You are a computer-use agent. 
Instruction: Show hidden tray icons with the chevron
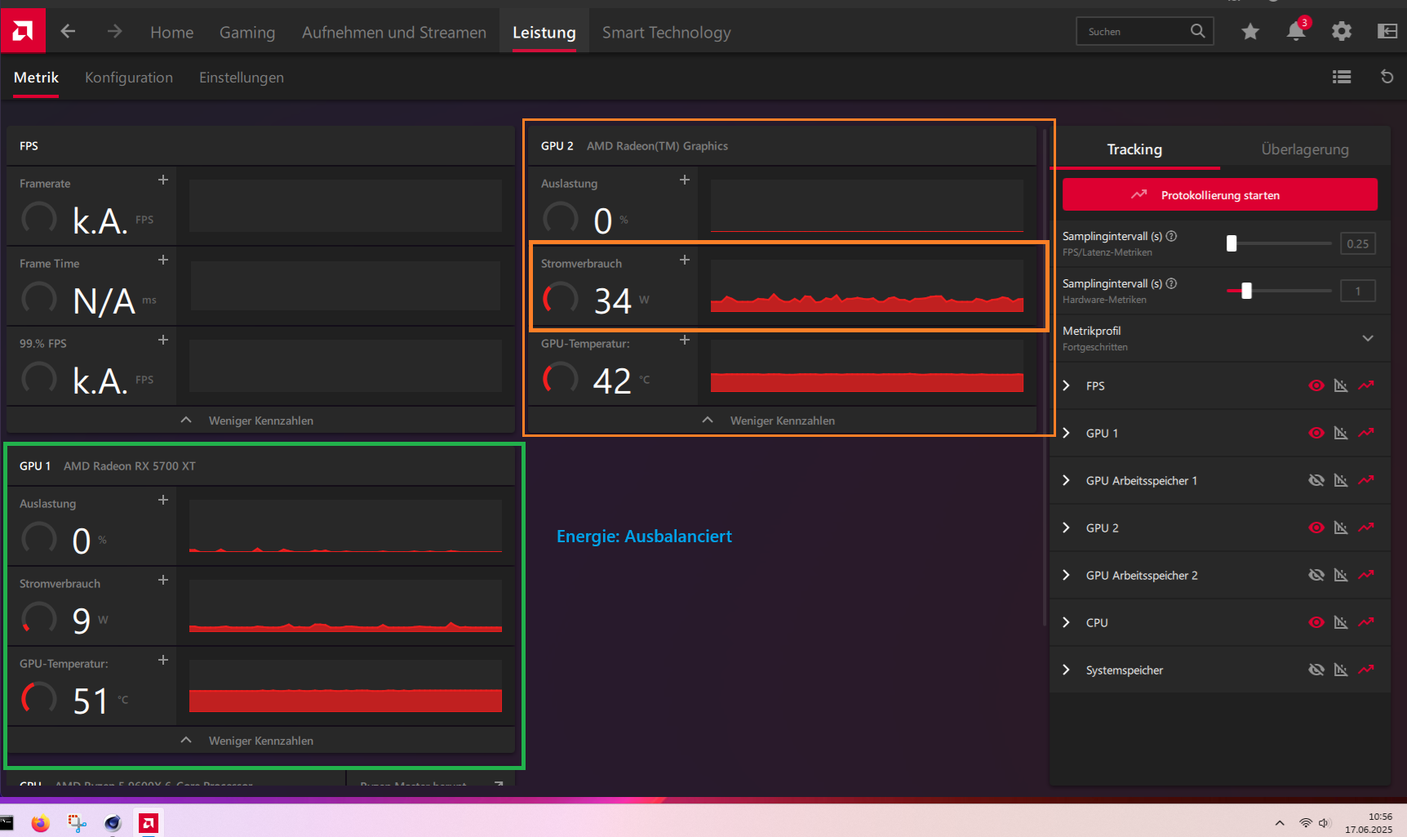1280,823
